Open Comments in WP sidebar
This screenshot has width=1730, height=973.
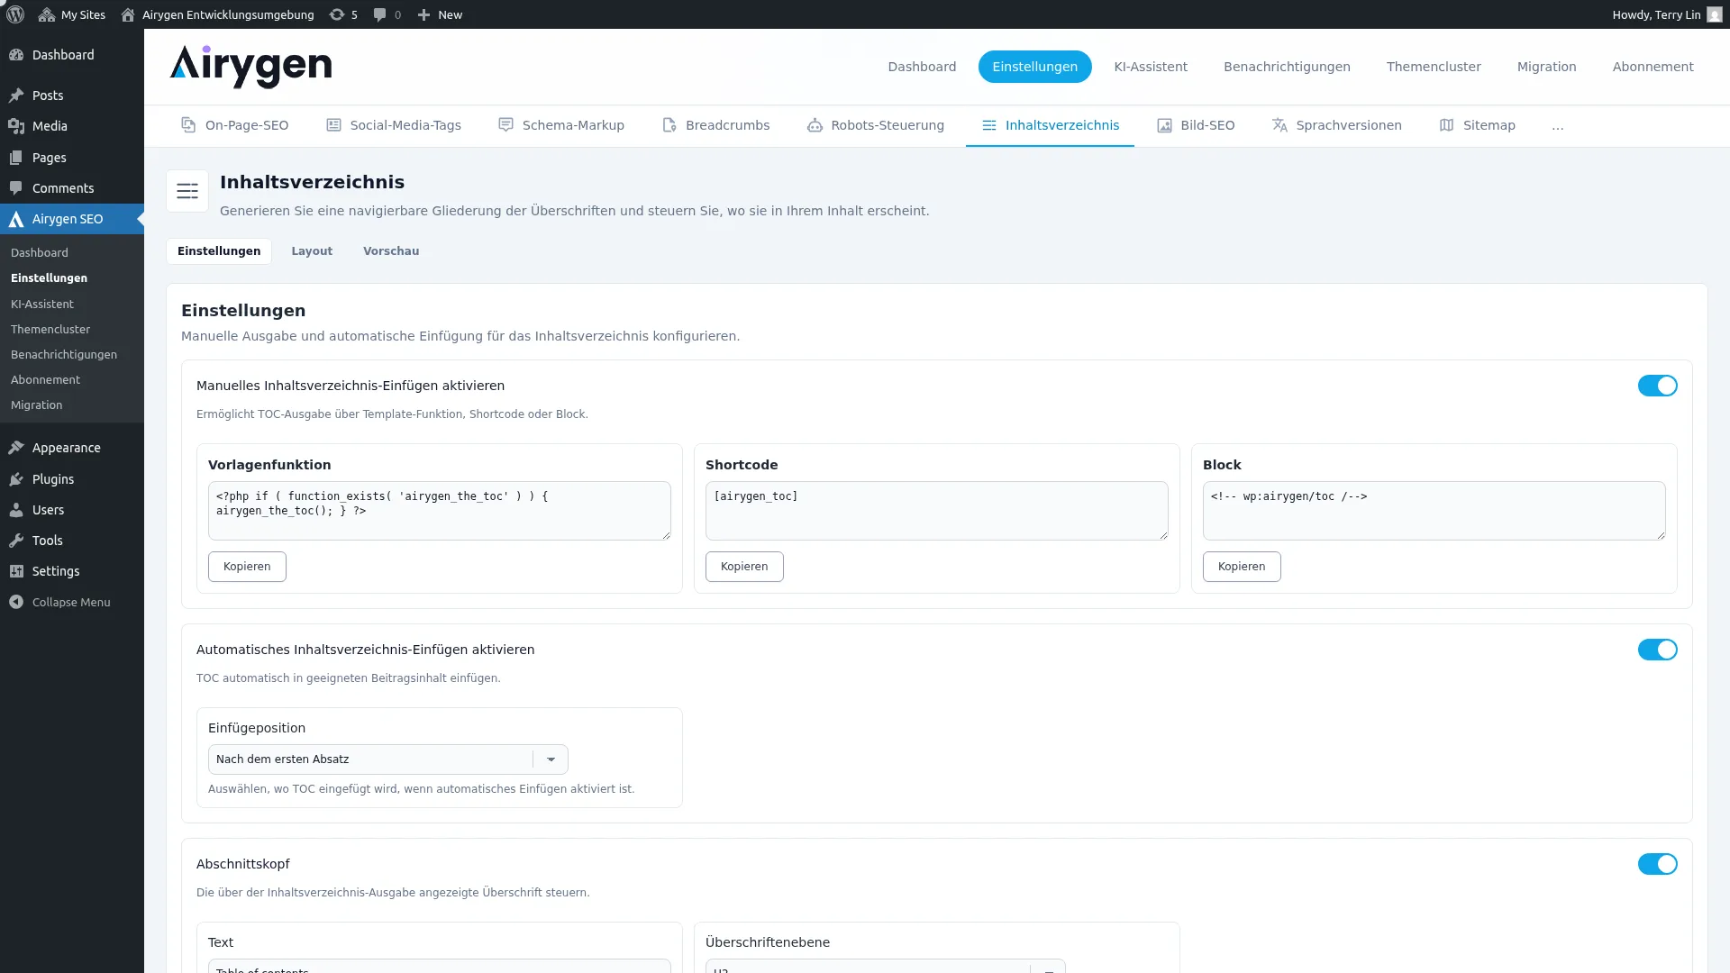click(63, 188)
